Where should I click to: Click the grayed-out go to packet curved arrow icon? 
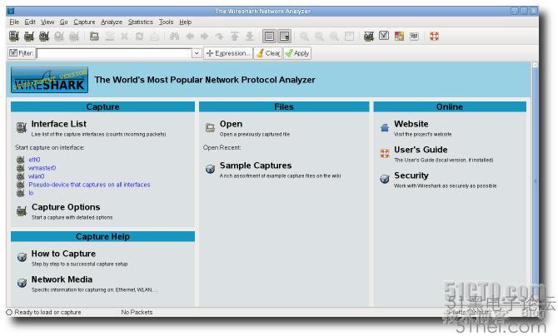[x=220, y=36]
